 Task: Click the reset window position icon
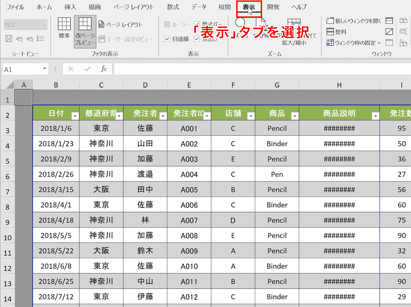tap(403, 43)
